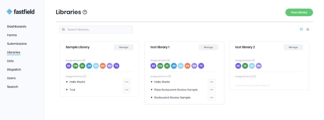The width and height of the screenshot is (324, 120).
Task: Open Restaurant Review Sample form in test library 1
Action: [x=172, y=98]
